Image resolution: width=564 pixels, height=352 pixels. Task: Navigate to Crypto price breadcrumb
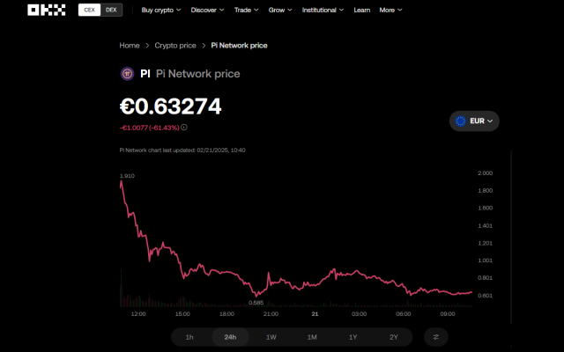click(x=174, y=45)
